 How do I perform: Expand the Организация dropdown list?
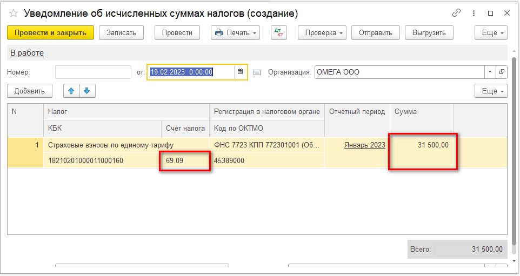(x=490, y=72)
